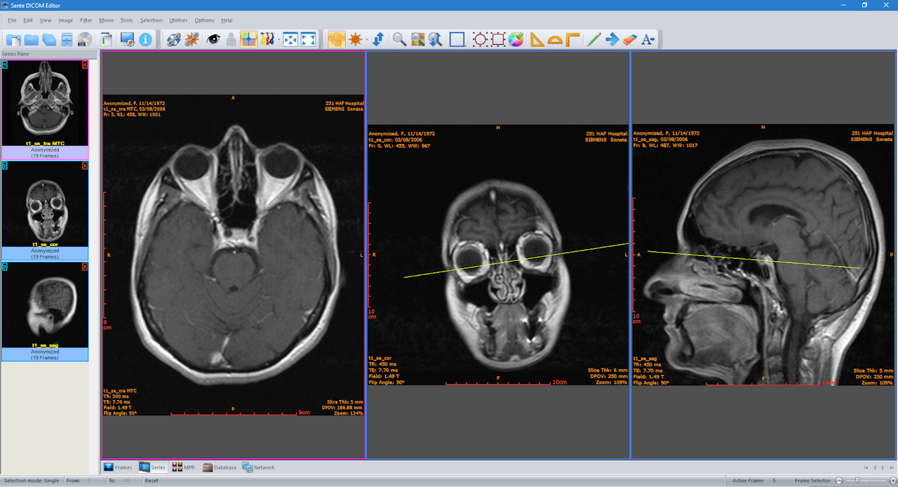Switch to the Database tab
The image size is (898, 487).
220,467
